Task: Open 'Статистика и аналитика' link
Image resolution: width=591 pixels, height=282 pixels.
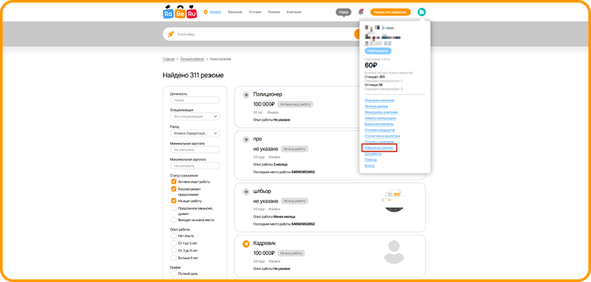Action: pos(382,136)
